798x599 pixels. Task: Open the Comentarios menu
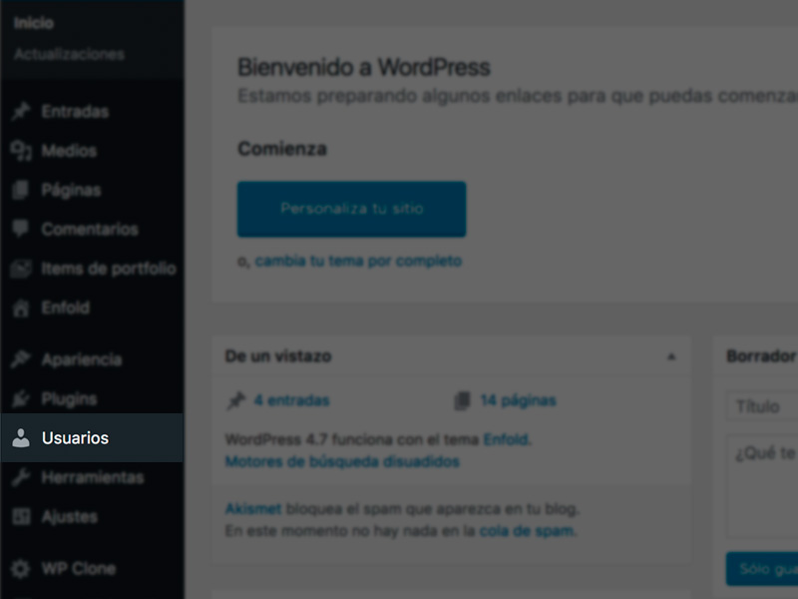click(92, 230)
